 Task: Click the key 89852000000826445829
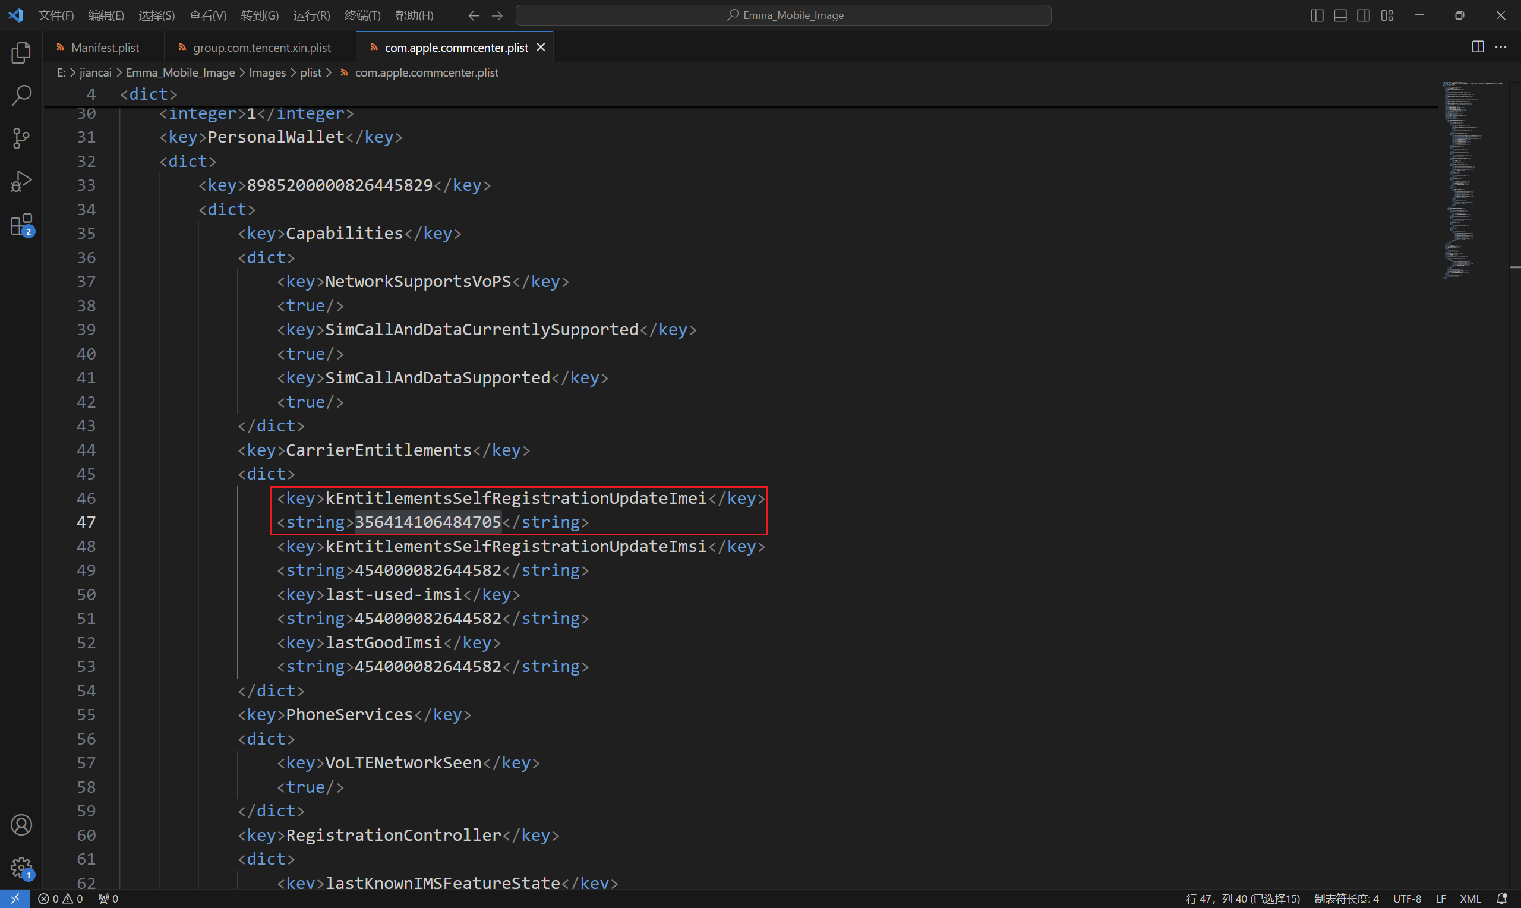[x=339, y=185]
